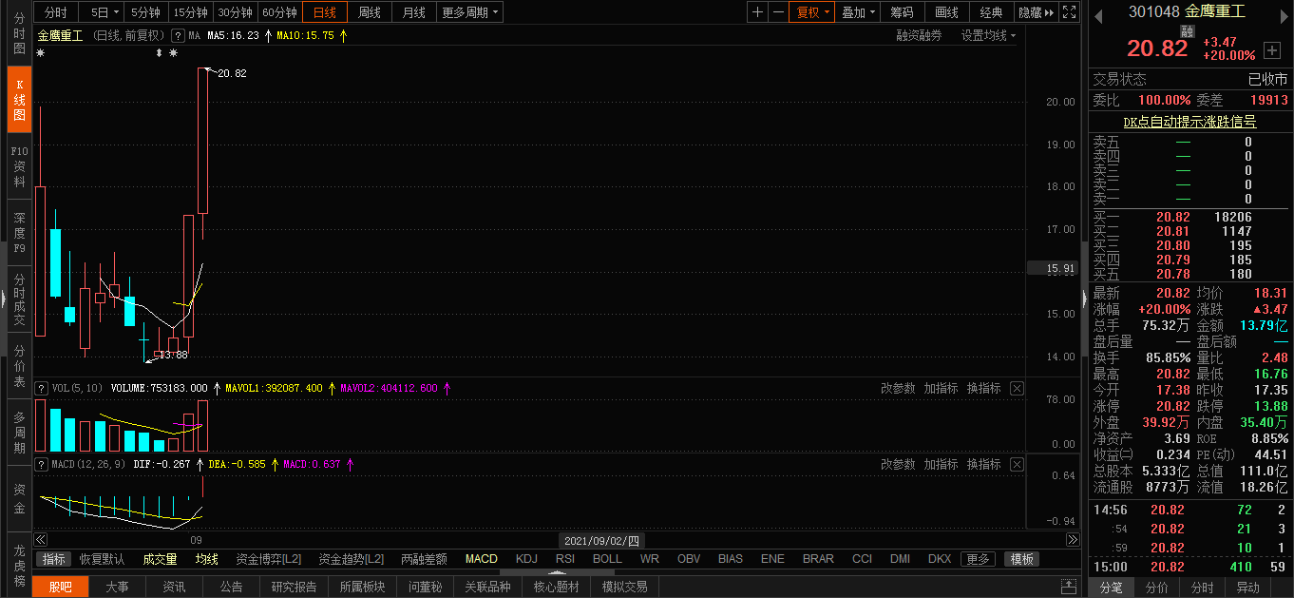Switch chart to 分时 period
1294x598 pixels.
pos(56,12)
